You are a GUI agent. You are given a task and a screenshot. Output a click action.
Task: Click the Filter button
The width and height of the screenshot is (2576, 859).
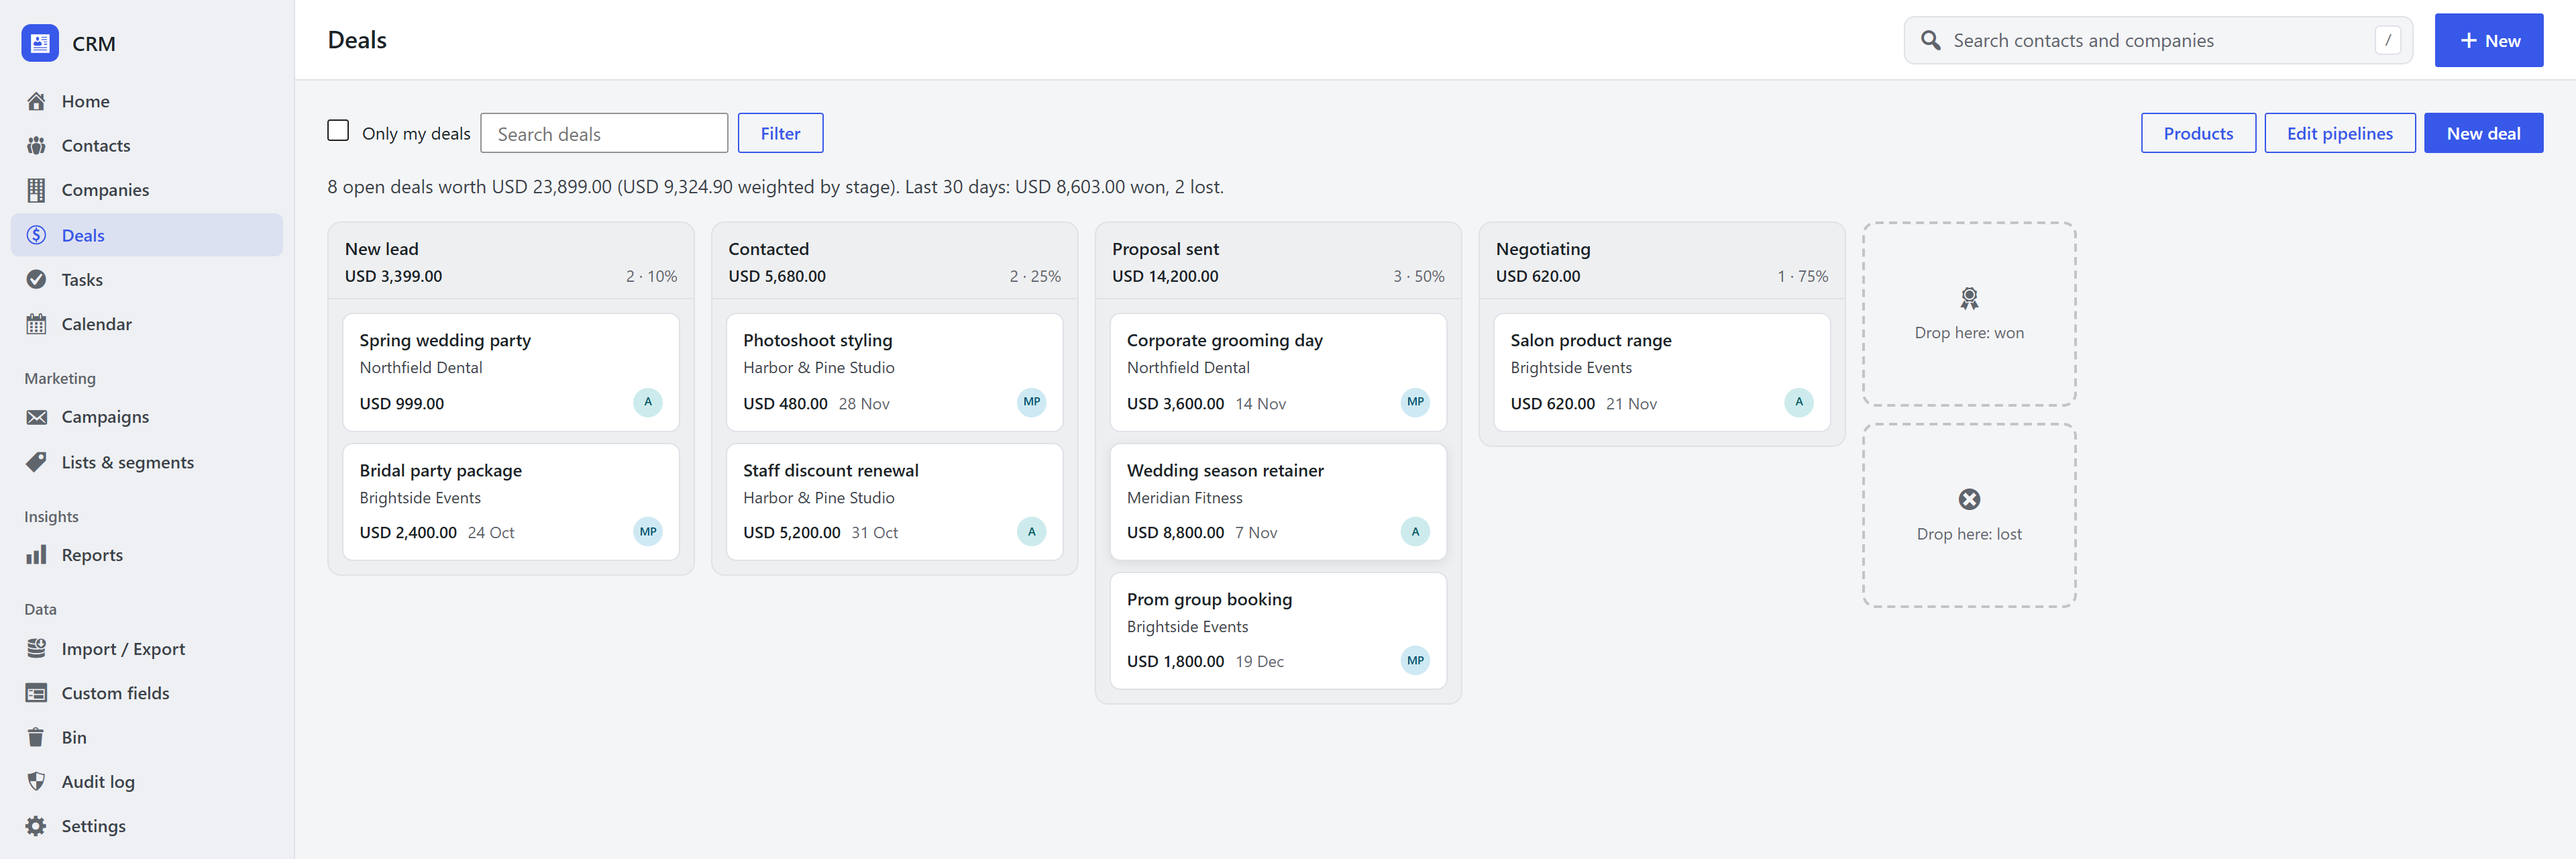(780, 133)
